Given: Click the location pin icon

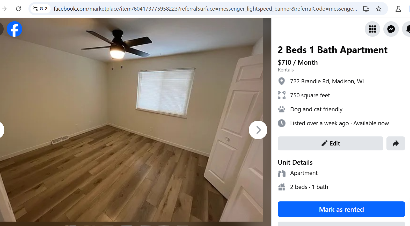Looking at the screenshot, I should tap(282, 81).
